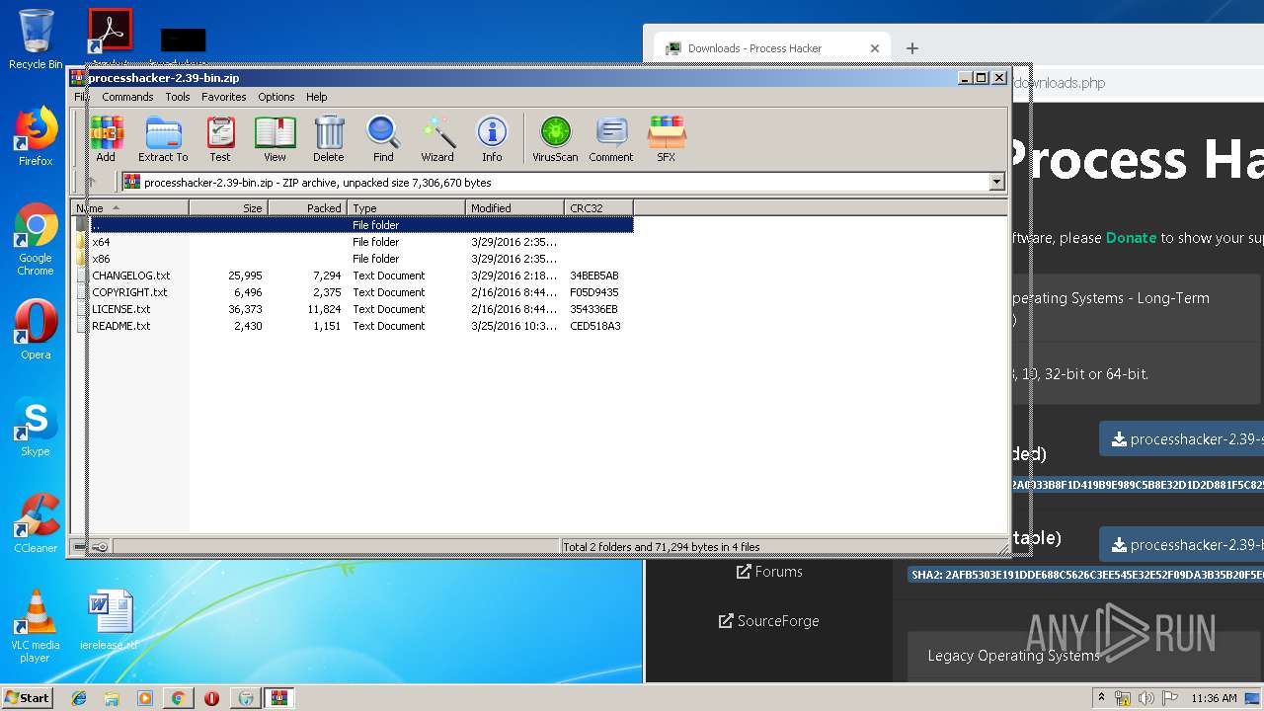The image size is (1264, 711).
Task: Select the LICENSE.txt file
Action: click(x=354, y=309)
